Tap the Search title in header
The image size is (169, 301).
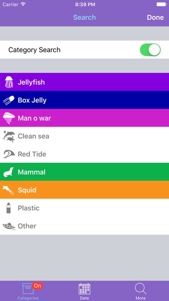pyautogui.click(x=84, y=17)
